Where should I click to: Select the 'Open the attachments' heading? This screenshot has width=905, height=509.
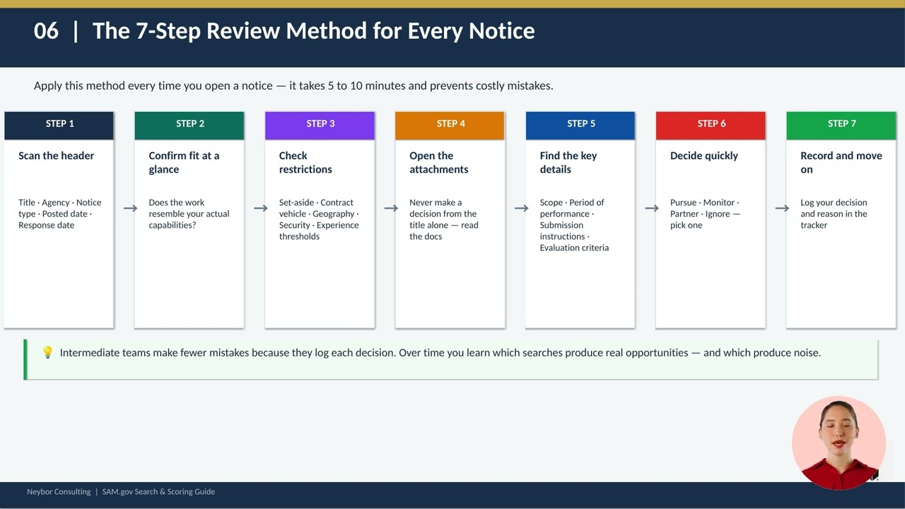pos(438,163)
